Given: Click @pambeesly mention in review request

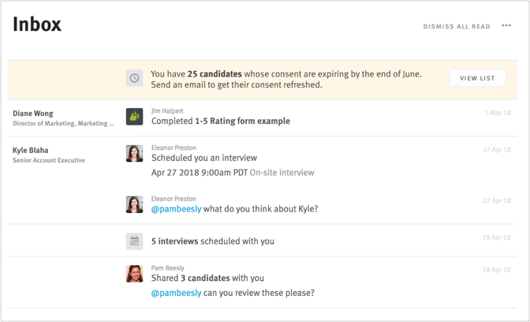Looking at the screenshot, I should [176, 293].
